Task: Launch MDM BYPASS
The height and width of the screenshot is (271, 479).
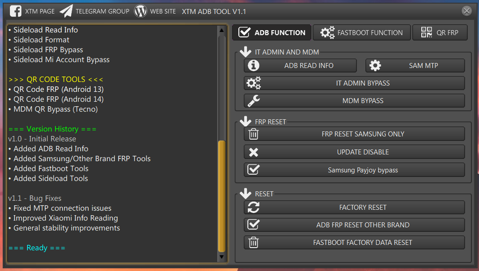Action: tap(354, 101)
